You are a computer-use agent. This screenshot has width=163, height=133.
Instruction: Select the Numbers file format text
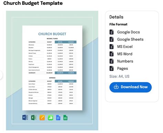point(125,61)
